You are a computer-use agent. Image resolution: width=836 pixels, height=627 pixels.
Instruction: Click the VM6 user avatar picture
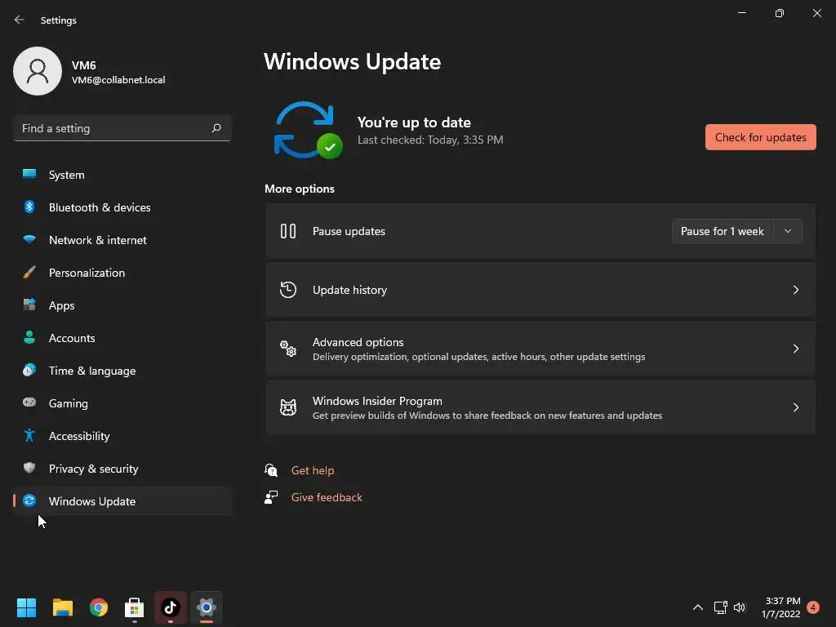coord(38,71)
